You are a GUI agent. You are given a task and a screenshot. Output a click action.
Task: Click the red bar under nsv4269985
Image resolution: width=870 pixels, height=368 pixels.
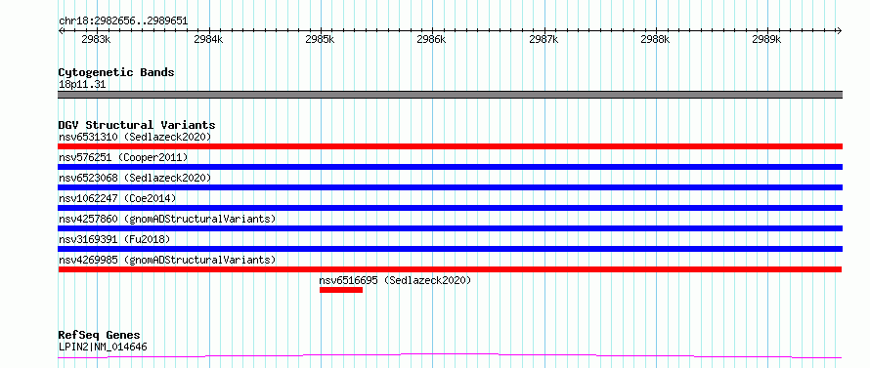[x=450, y=269]
